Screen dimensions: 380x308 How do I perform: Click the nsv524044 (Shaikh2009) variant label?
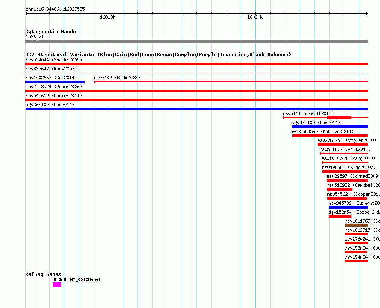(54, 60)
